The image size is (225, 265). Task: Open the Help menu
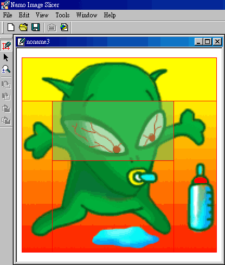pos(110,15)
